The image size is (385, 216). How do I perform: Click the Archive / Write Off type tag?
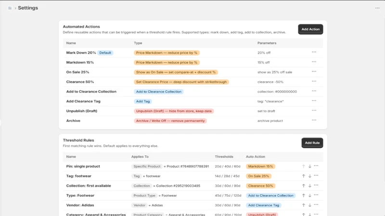[170, 121]
